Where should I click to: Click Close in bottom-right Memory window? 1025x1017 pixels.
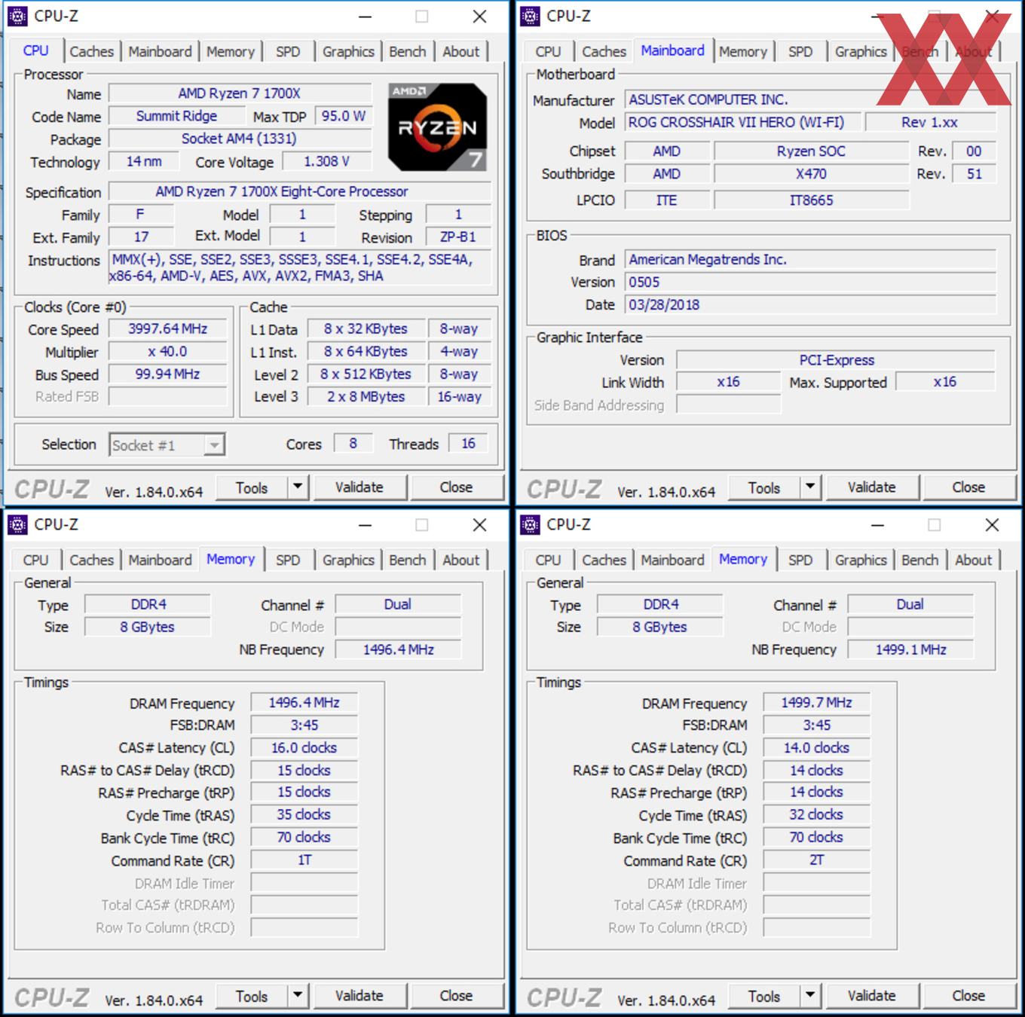click(x=968, y=996)
